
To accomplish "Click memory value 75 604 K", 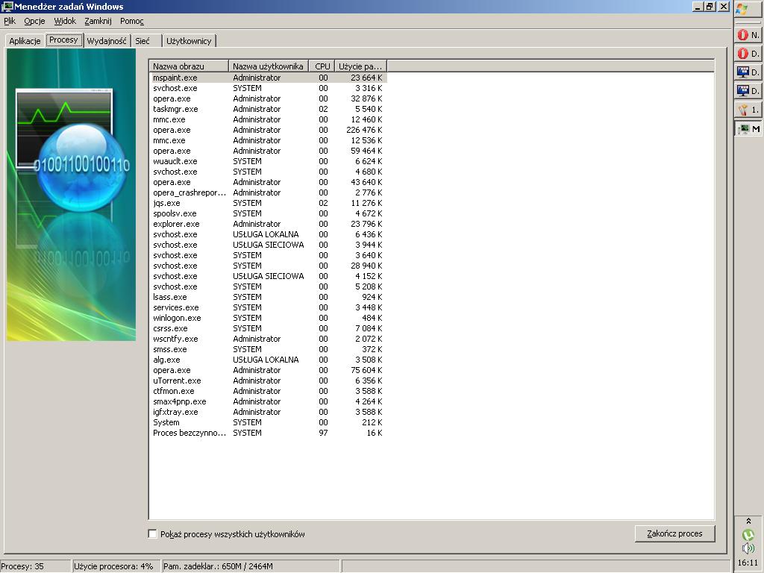I will [366, 370].
